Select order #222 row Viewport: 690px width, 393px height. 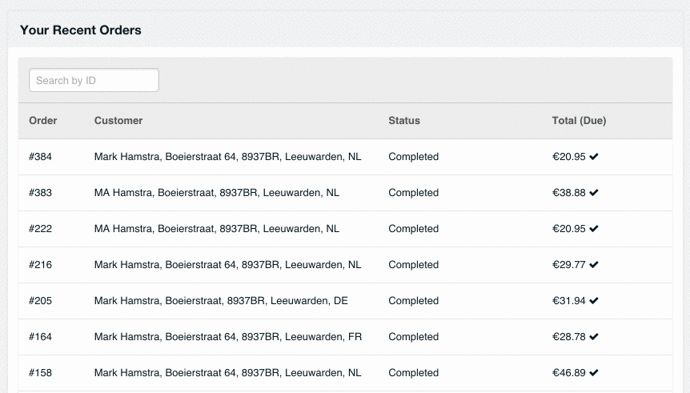[345, 229]
